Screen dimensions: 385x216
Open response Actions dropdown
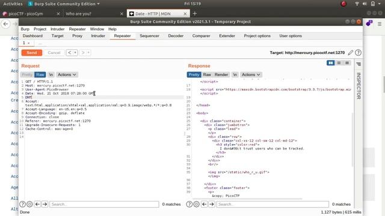pos(251,74)
